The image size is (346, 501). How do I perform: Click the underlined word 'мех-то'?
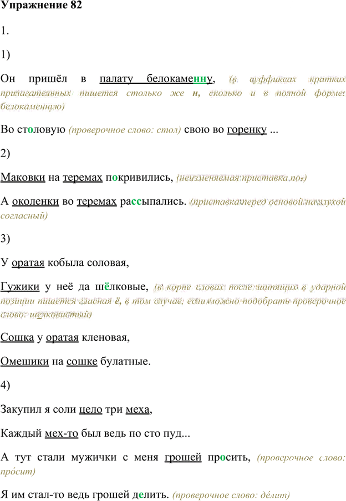point(62,433)
